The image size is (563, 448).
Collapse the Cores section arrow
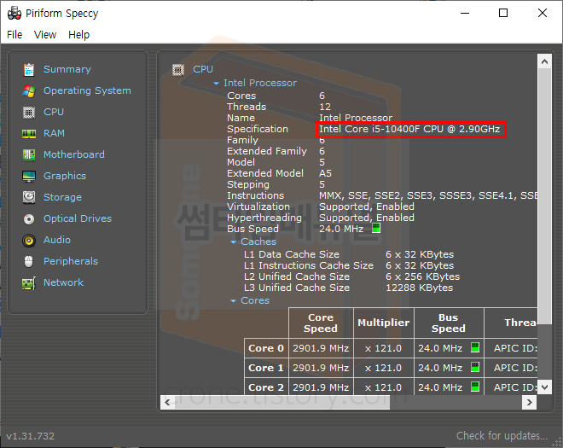pos(233,300)
